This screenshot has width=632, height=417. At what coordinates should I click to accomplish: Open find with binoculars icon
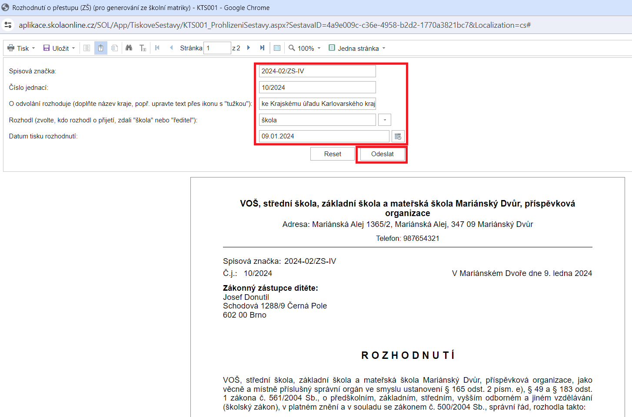[129, 48]
